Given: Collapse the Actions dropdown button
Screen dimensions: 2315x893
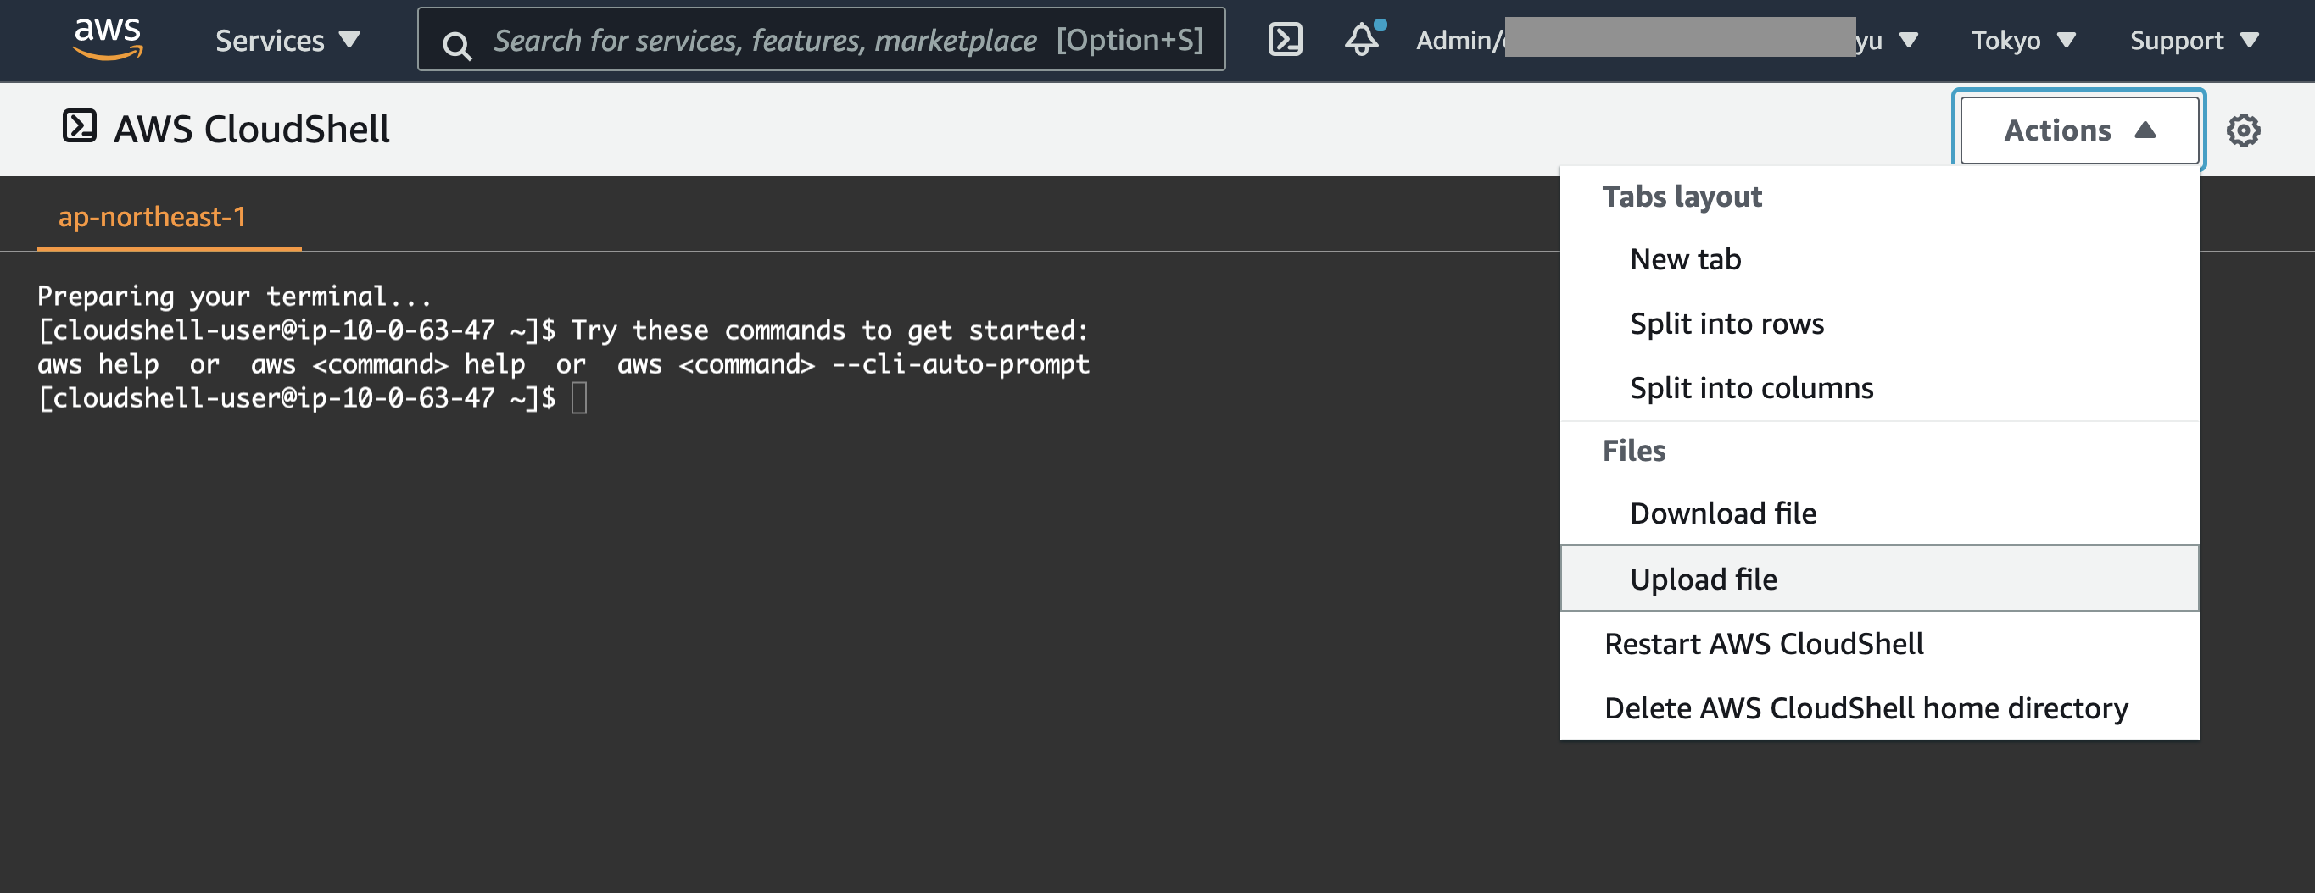Looking at the screenshot, I should coord(2078,130).
